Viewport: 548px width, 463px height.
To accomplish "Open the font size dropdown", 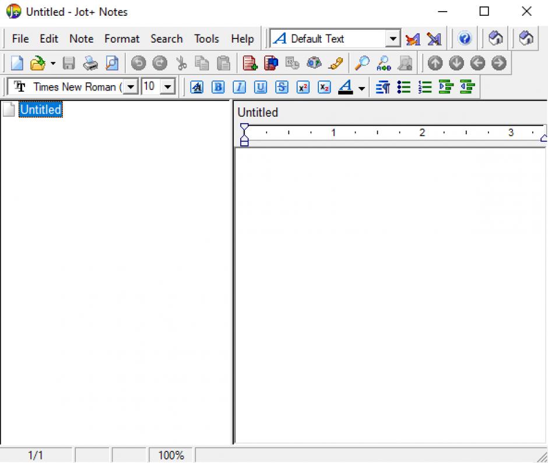I will coord(168,87).
